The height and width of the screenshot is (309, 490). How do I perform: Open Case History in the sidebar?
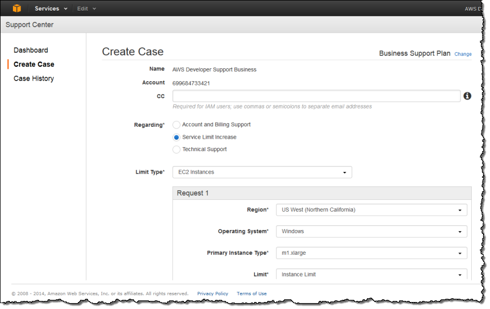[33, 78]
